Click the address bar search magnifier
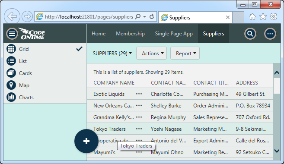 click(138, 17)
